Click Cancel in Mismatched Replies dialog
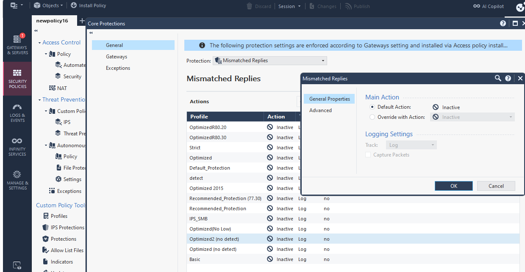 click(x=496, y=186)
